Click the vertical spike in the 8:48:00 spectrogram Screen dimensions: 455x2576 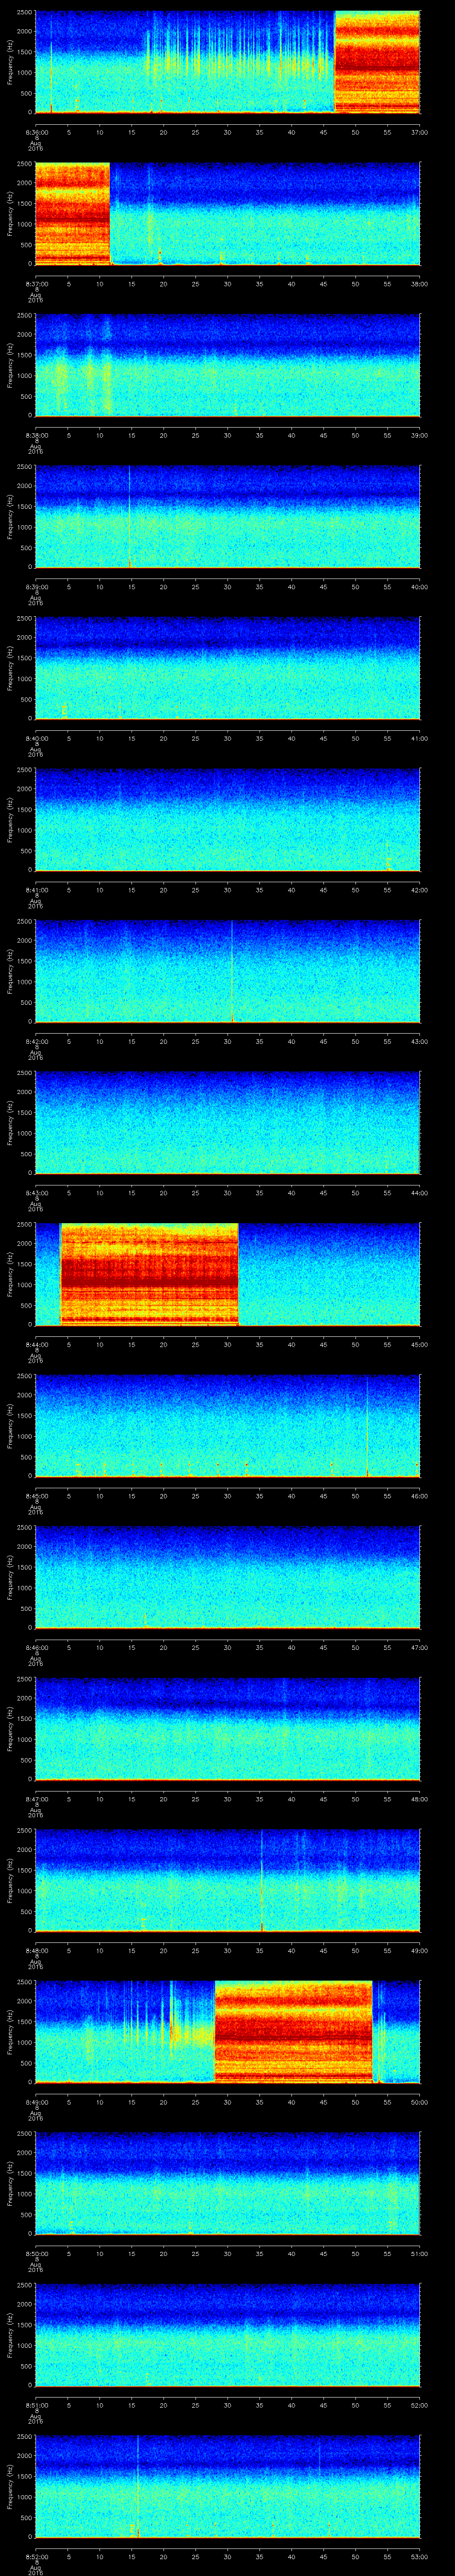coord(262,1879)
